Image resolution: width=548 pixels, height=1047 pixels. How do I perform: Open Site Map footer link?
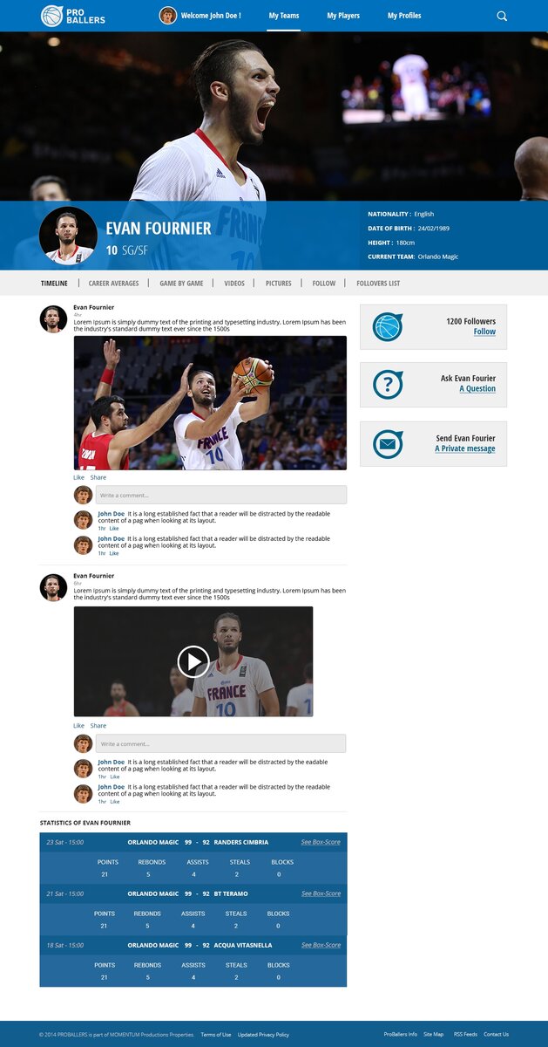click(434, 1034)
